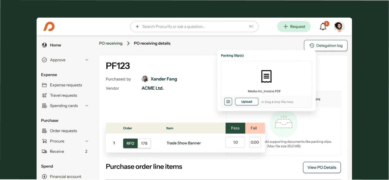
Task: Click Xander Fang's avatar
Action: point(145,79)
